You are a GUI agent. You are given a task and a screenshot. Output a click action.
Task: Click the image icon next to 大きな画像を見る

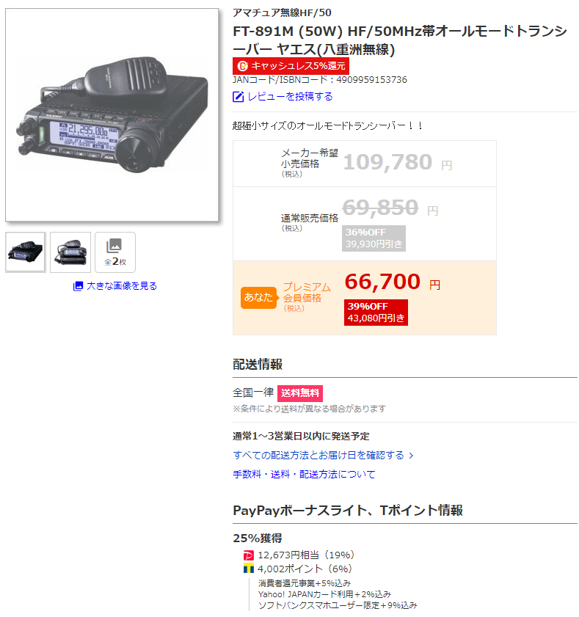coord(78,286)
